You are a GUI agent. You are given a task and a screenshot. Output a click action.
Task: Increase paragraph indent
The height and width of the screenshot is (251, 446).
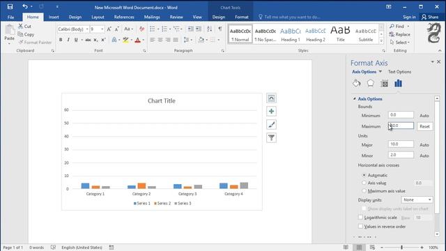click(x=199, y=29)
